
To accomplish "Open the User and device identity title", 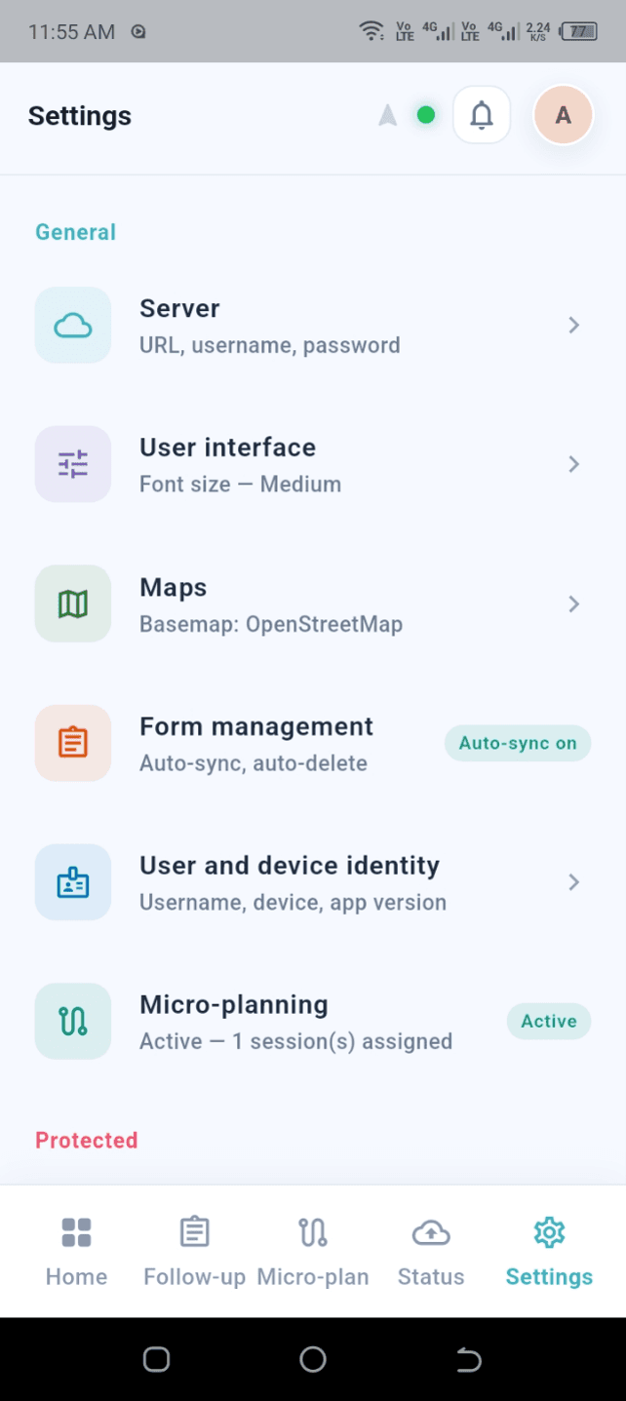I will tap(290, 866).
